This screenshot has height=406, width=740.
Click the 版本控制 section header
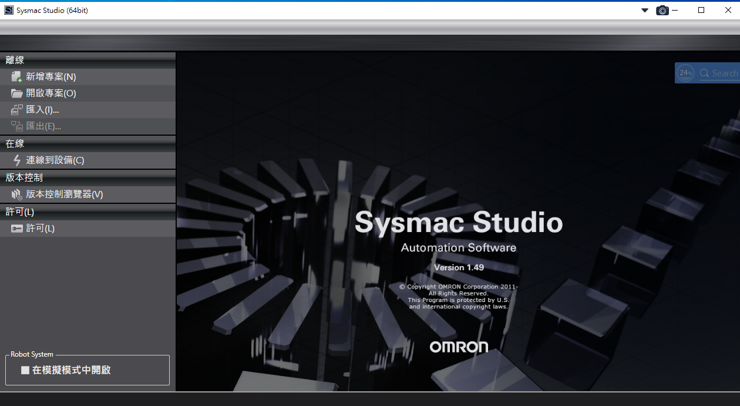tap(88, 177)
